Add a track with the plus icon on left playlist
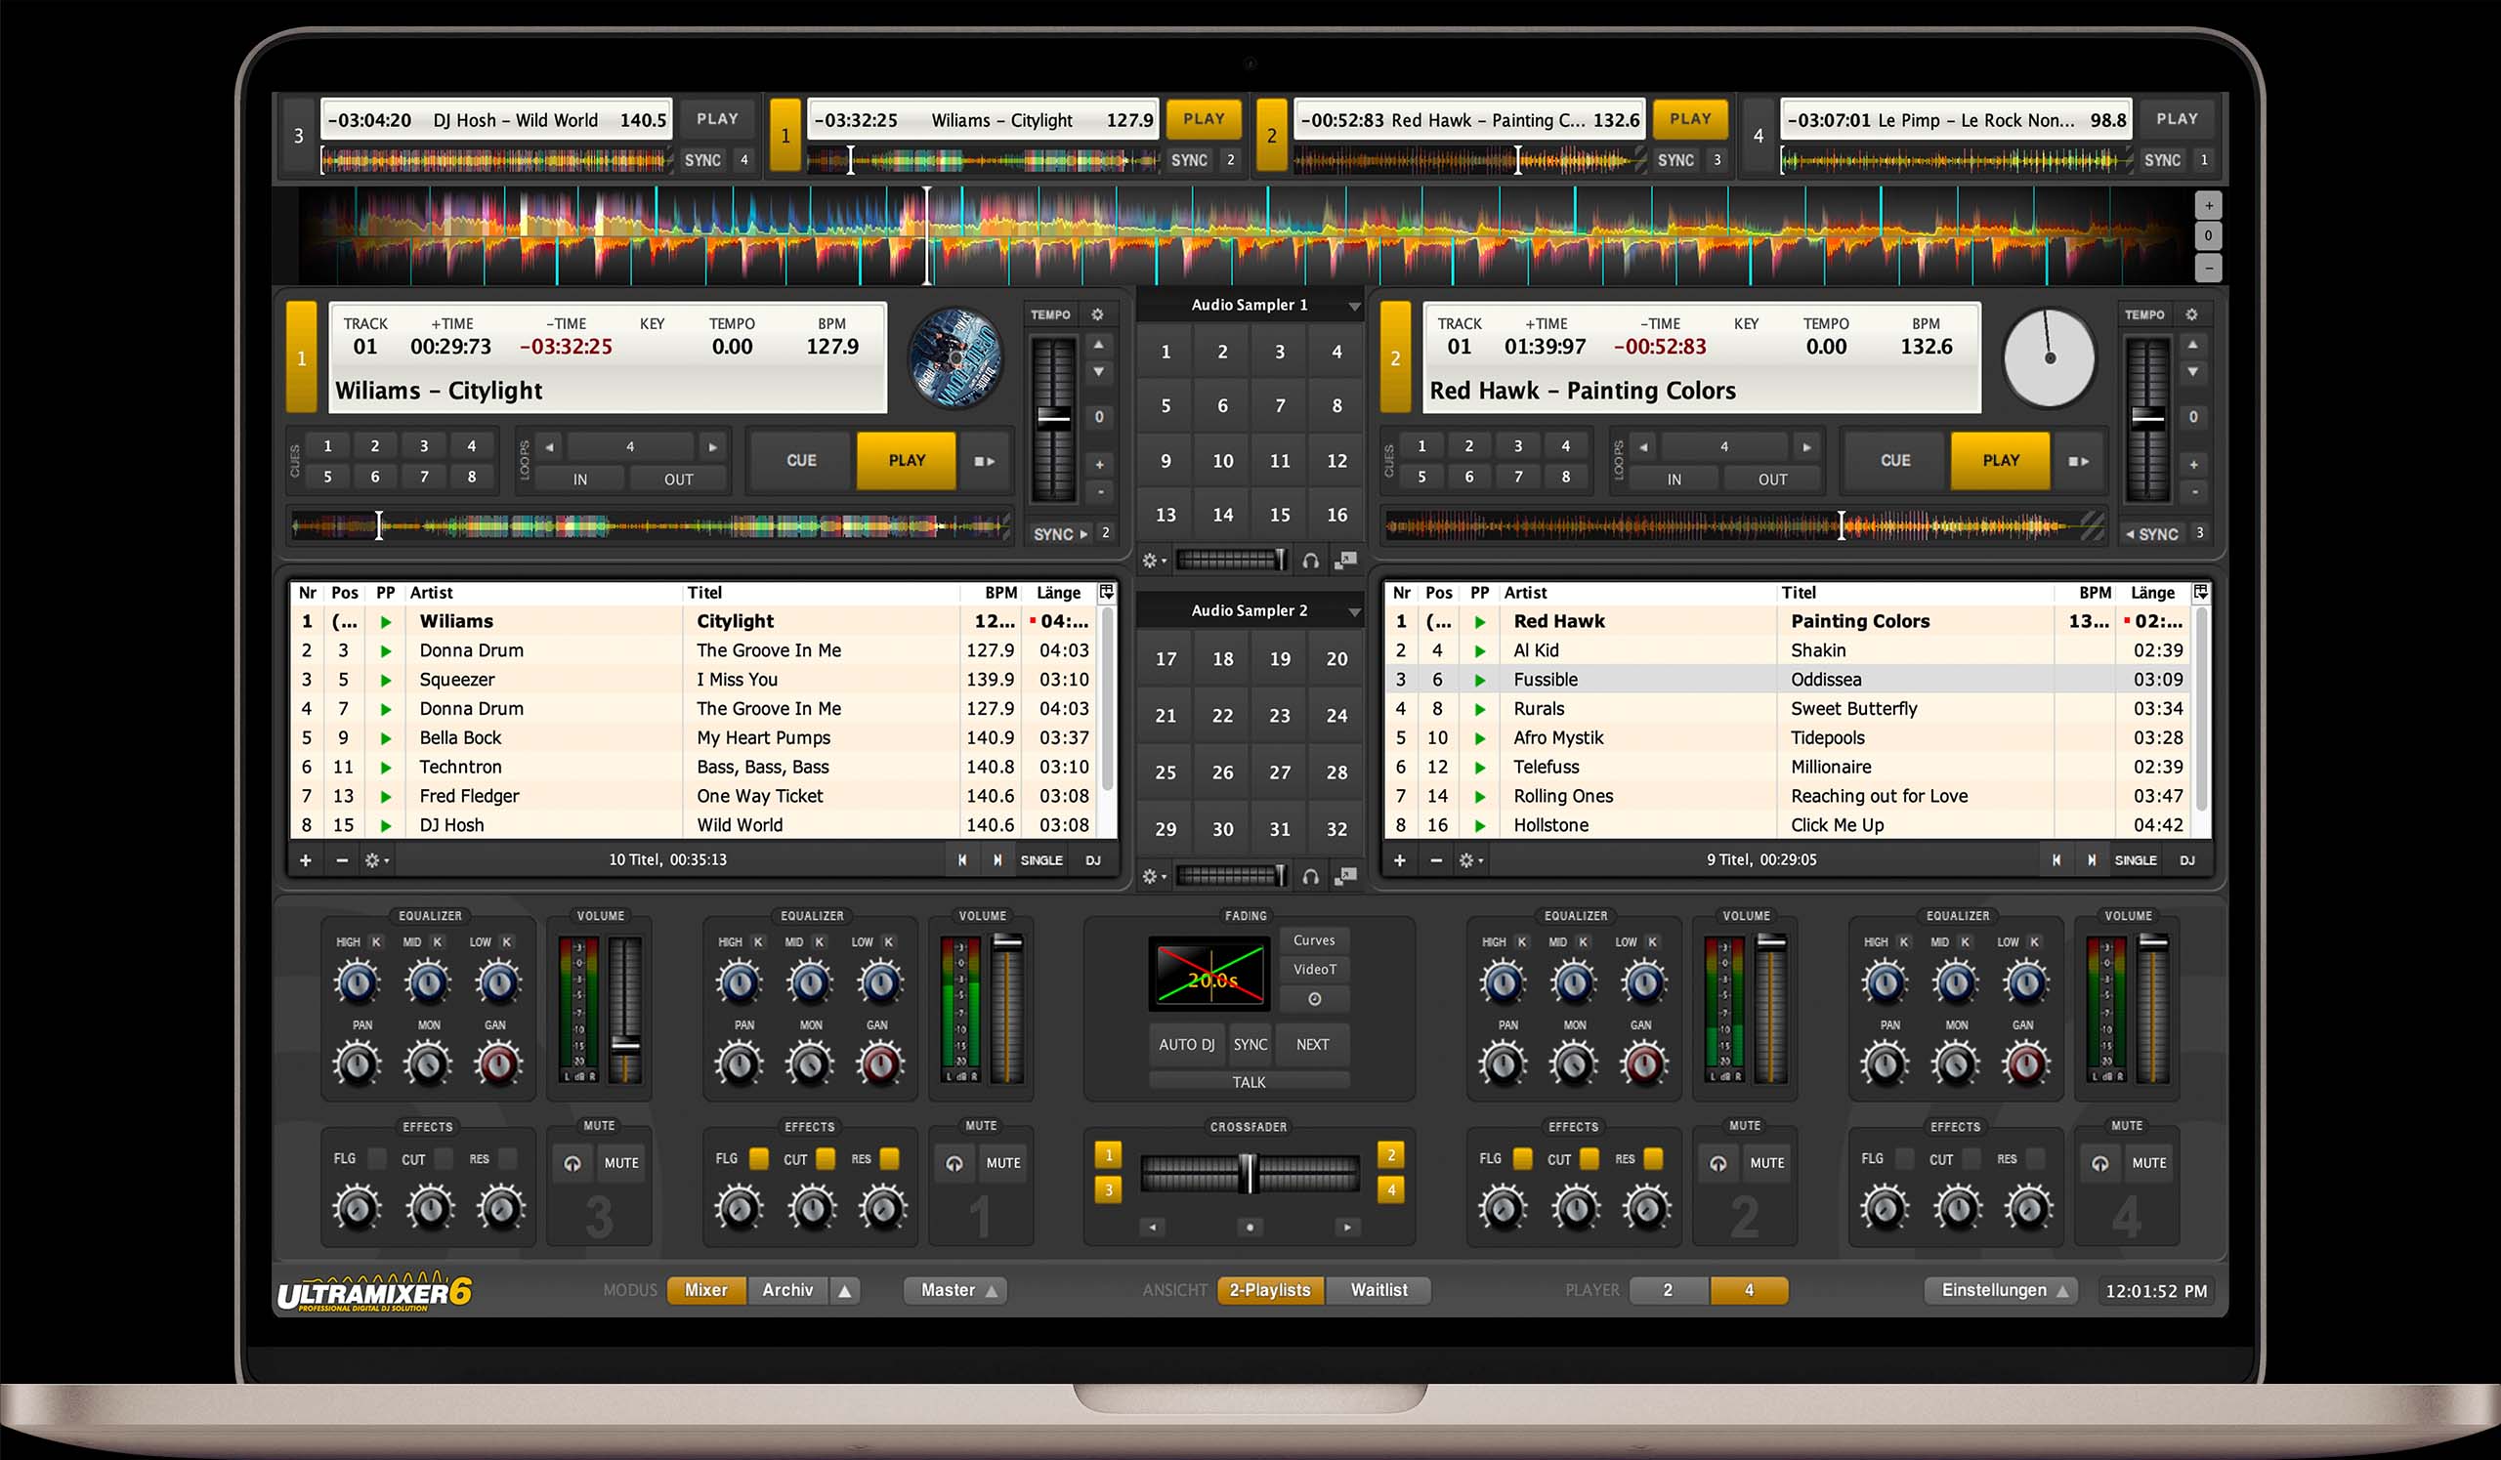2501x1460 pixels. point(306,860)
